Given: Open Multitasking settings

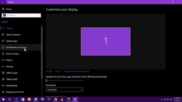Looking at the screenshot, I should coord(20,86).
